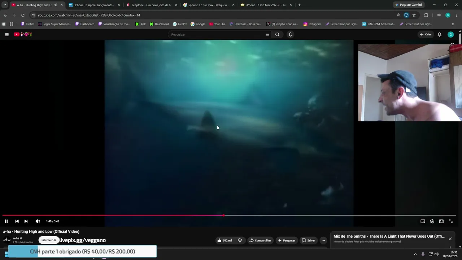Click the YouTube search magnifier button

point(277,35)
